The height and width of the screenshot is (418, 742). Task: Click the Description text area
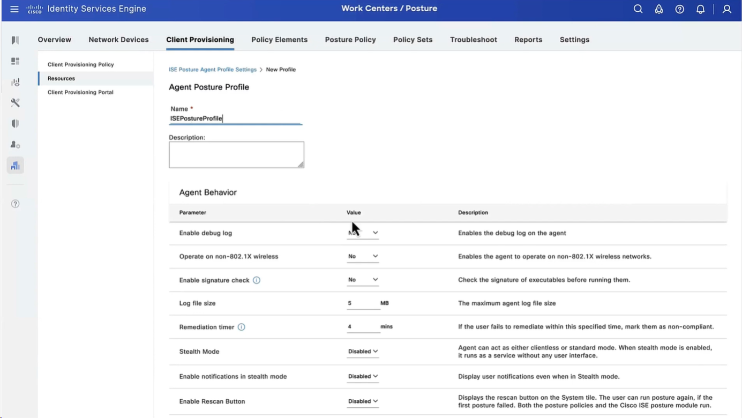click(x=236, y=155)
